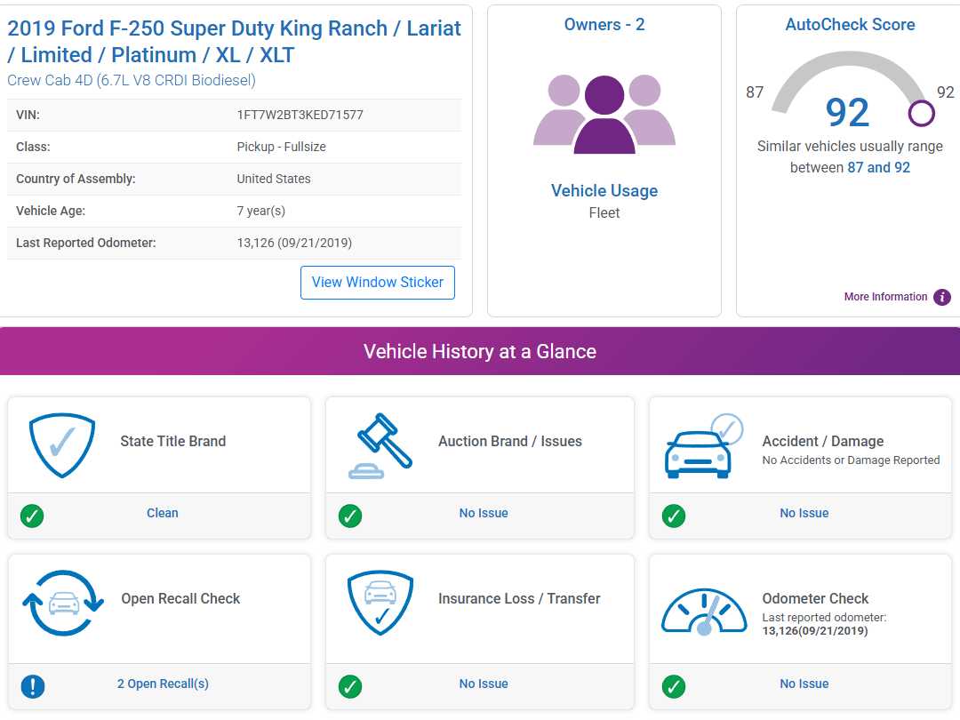
Task: Click the Vehicle History at a Glance banner
Action: (480, 351)
